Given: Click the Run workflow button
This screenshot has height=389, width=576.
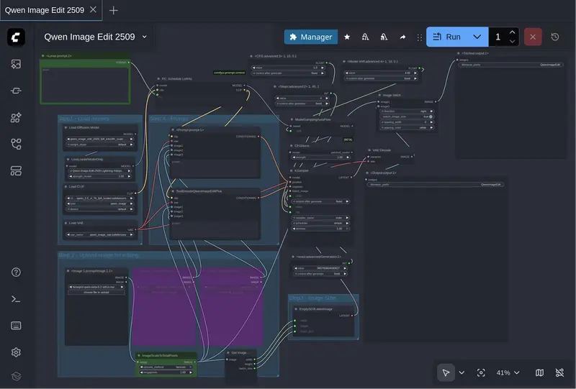Looking at the screenshot, I should pos(446,37).
